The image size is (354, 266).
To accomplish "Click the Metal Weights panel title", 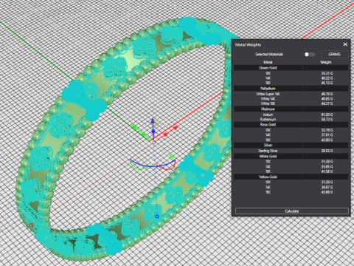I will (x=248, y=44).
